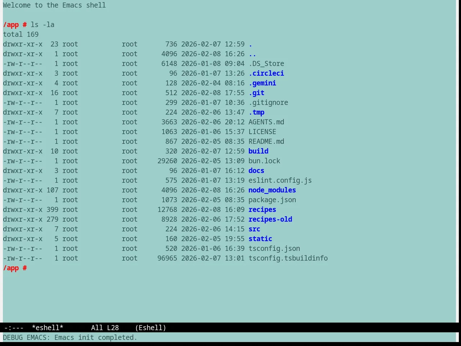
Task: Click the link count 399
Action: [52, 210]
